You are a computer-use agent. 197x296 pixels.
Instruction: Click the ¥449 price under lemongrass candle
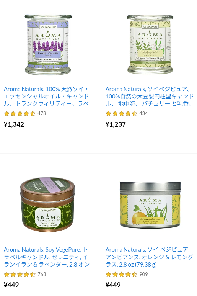click(x=113, y=285)
